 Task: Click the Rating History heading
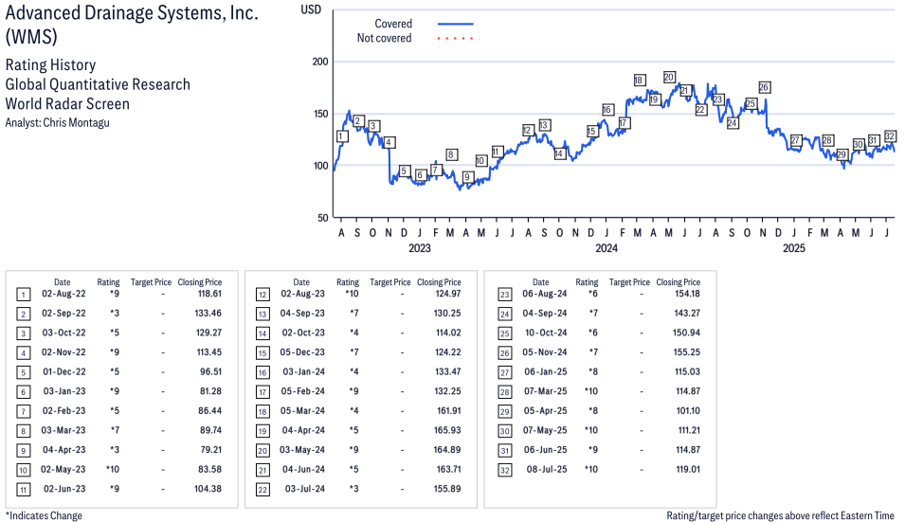coord(50,64)
